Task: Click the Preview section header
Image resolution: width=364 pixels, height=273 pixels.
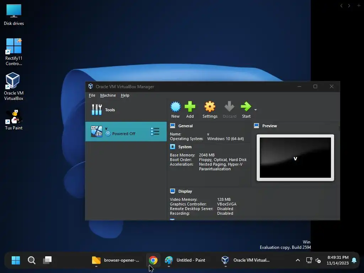Action: click(x=269, y=126)
